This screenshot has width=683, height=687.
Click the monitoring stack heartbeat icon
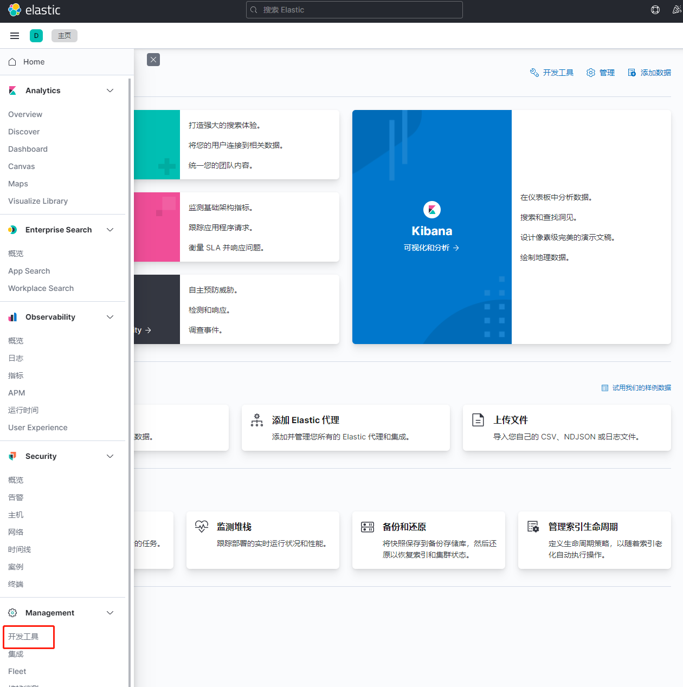click(x=202, y=527)
